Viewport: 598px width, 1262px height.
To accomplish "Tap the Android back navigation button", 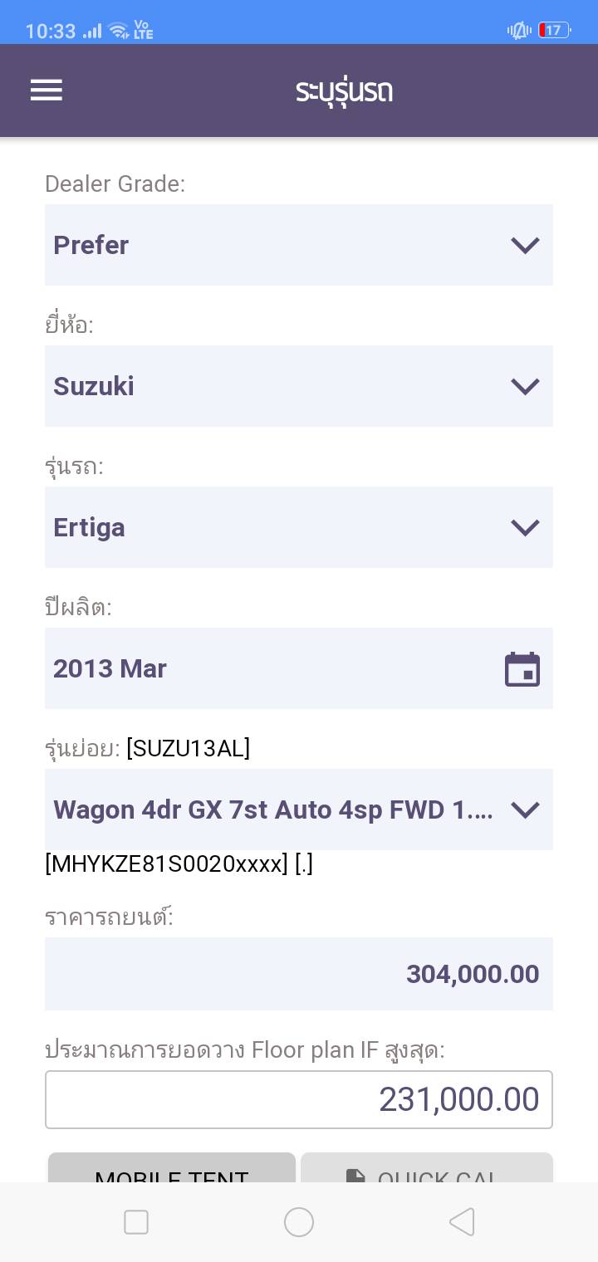I will 462,1221.
